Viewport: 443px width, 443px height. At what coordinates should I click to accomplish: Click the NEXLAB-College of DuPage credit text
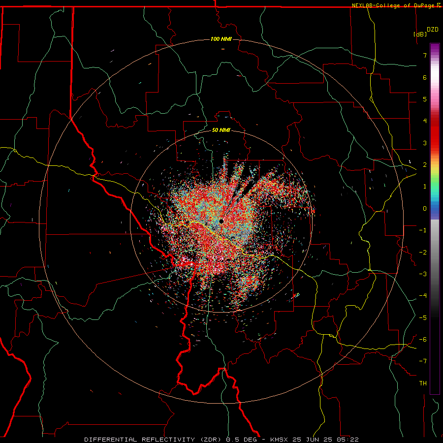pos(393,5)
